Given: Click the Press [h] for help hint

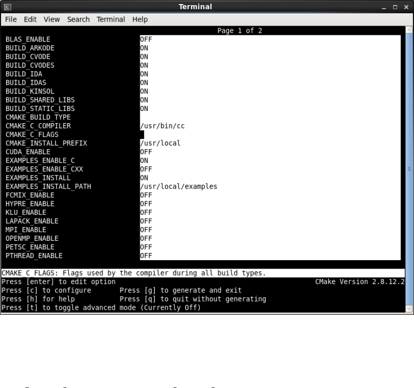Looking at the screenshot, I should (x=38, y=299).
